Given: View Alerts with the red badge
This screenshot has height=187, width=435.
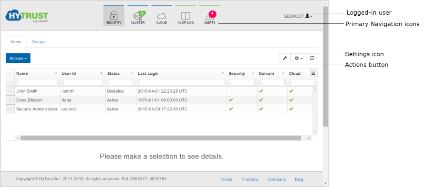Looking at the screenshot, I should pos(209,16).
